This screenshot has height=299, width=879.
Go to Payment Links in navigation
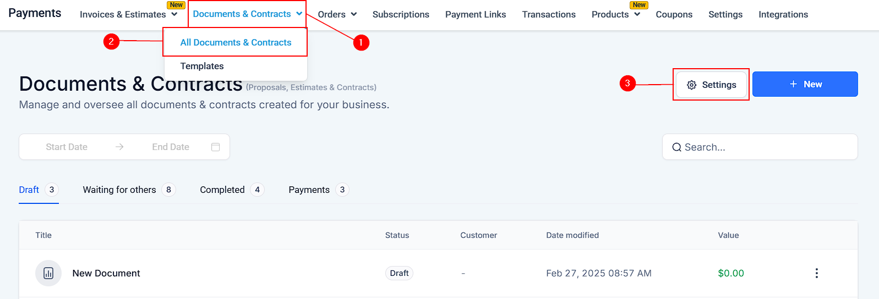[476, 14]
